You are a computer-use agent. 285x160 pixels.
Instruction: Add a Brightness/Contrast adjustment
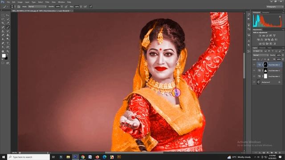pyautogui.click(x=260, y=36)
